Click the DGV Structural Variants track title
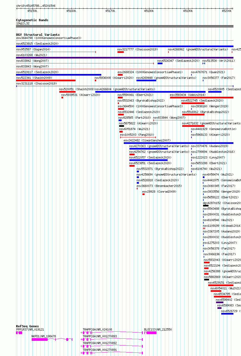The width and height of the screenshot is (241, 356). [x=38, y=35]
